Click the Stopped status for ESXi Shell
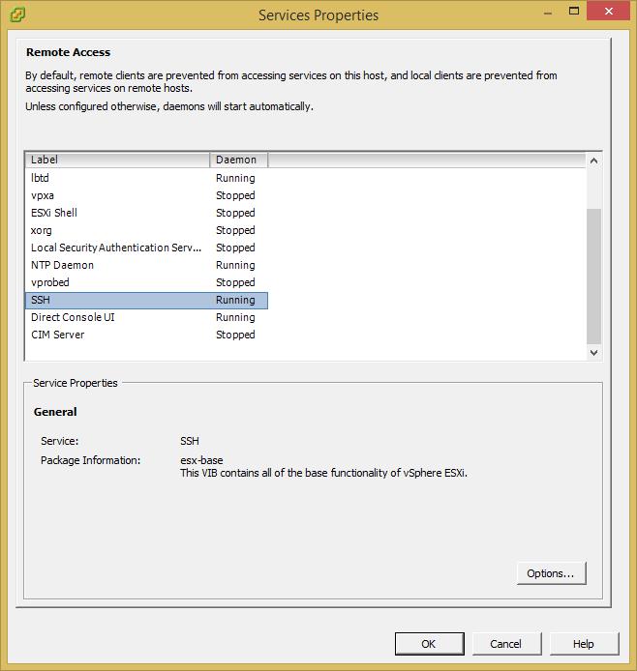 click(x=235, y=213)
